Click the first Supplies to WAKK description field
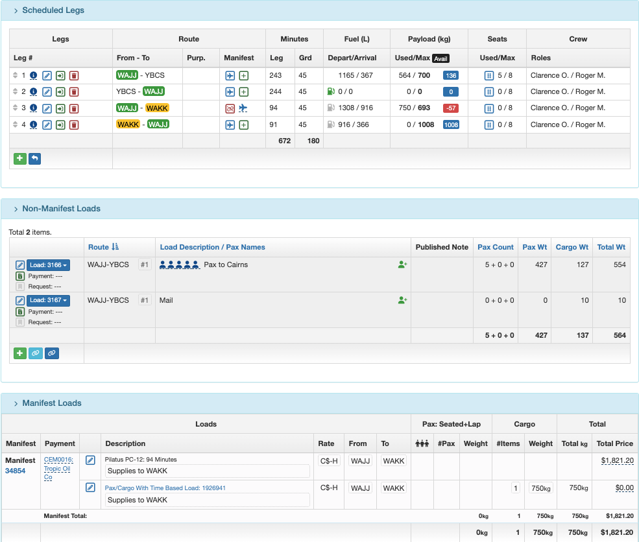 (x=207, y=471)
